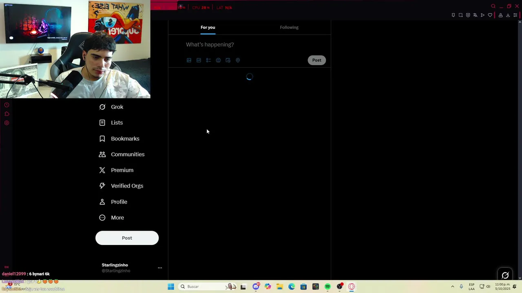Open Grok from the sidebar

111,107
